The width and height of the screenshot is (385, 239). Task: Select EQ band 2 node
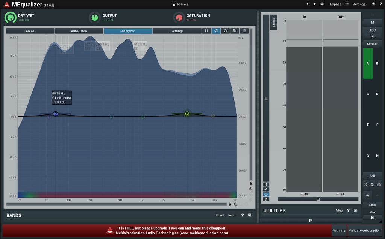coord(56,114)
